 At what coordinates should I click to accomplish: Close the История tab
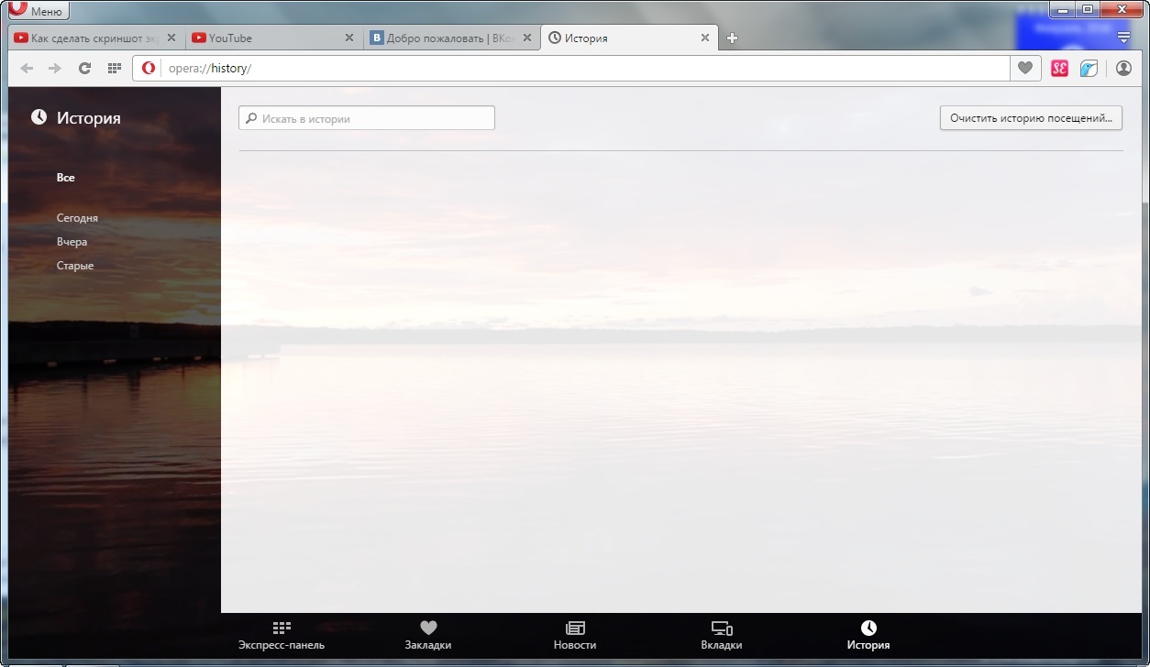tap(704, 38)
